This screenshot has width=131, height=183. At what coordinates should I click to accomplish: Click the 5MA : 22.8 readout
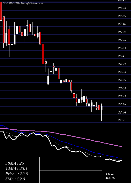[15, 179]
